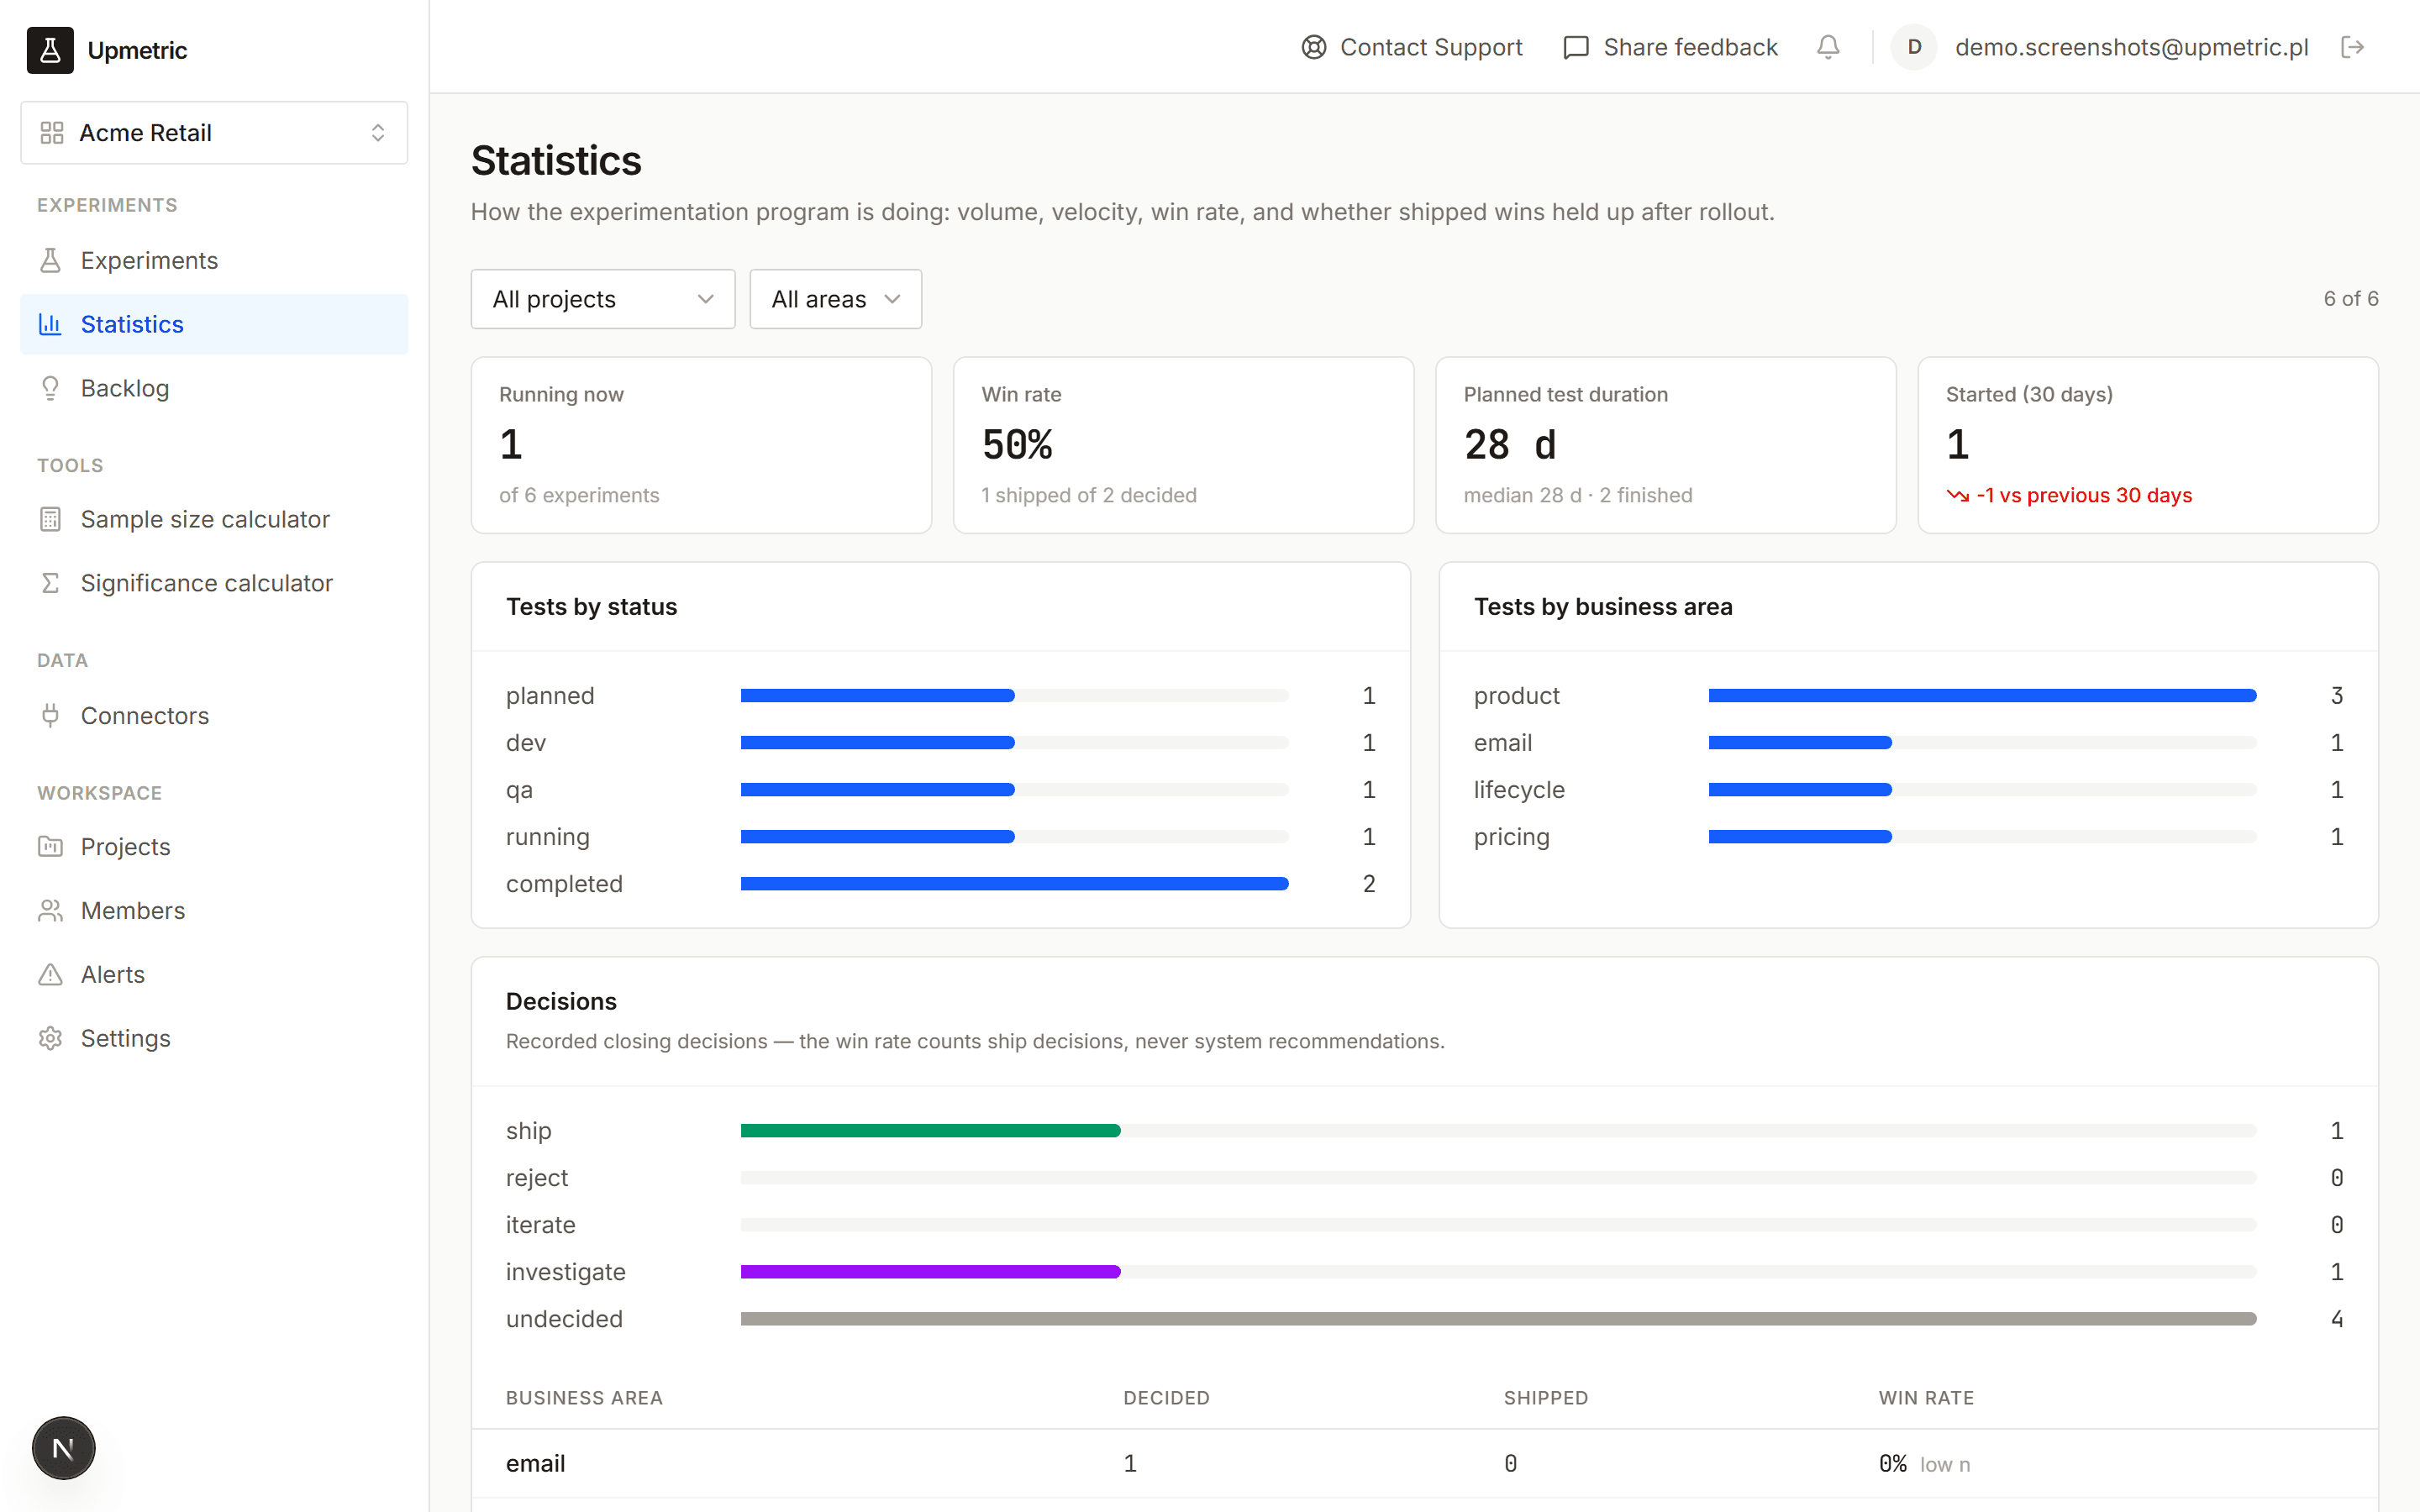Open the Significance calculator
This screenshot has width=2420, height=1512.
tap(214, 583)
